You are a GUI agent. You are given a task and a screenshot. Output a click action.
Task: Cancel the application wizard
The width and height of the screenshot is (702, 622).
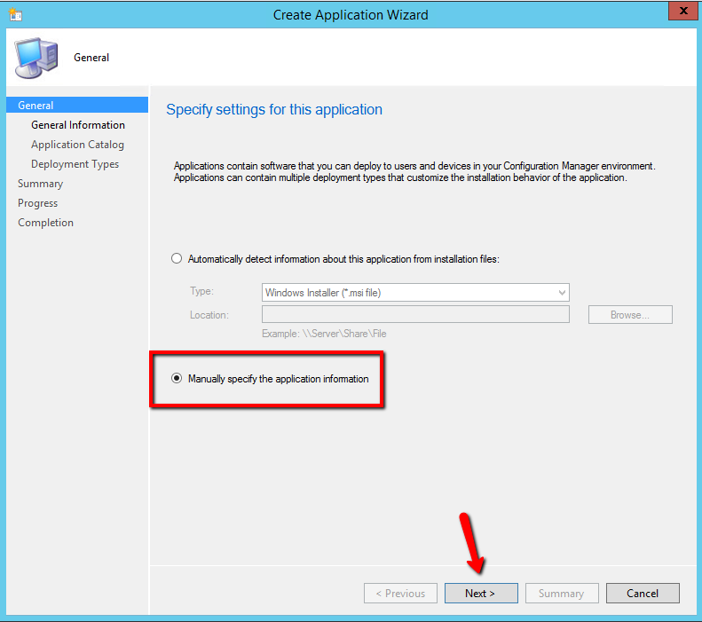click(642, 593)
